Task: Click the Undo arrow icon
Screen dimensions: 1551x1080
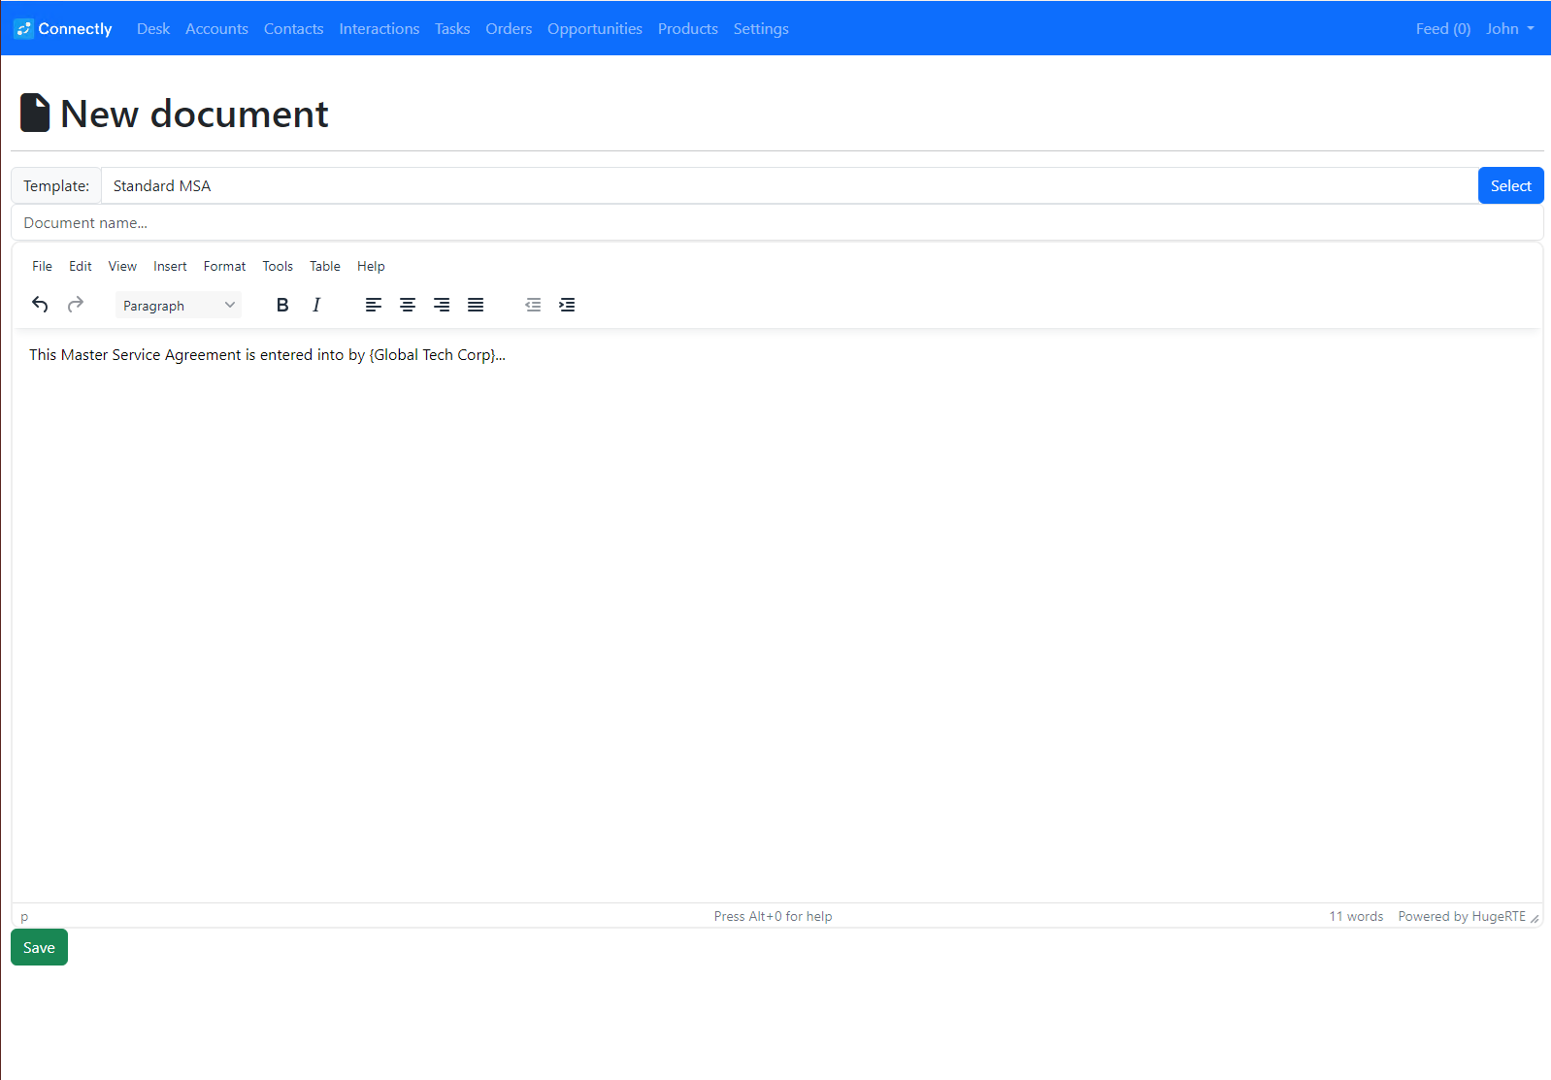Action: point(40,305)
